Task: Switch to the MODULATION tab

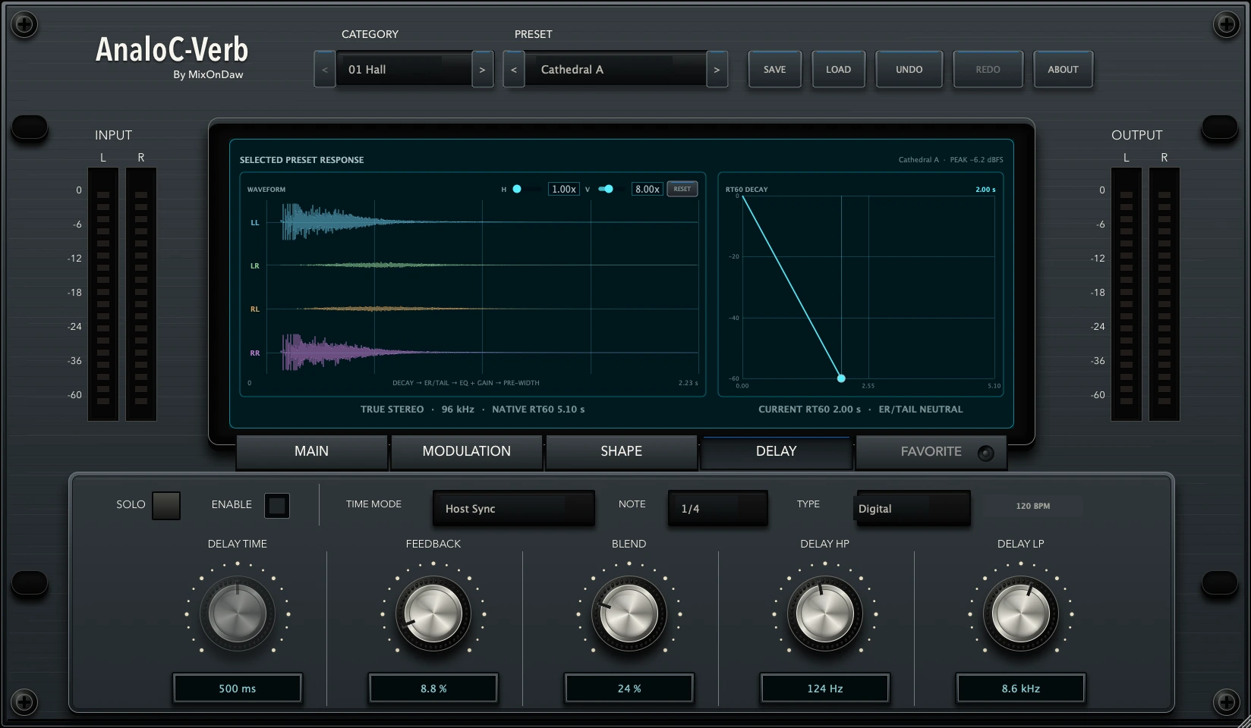Action: (467, 451)
